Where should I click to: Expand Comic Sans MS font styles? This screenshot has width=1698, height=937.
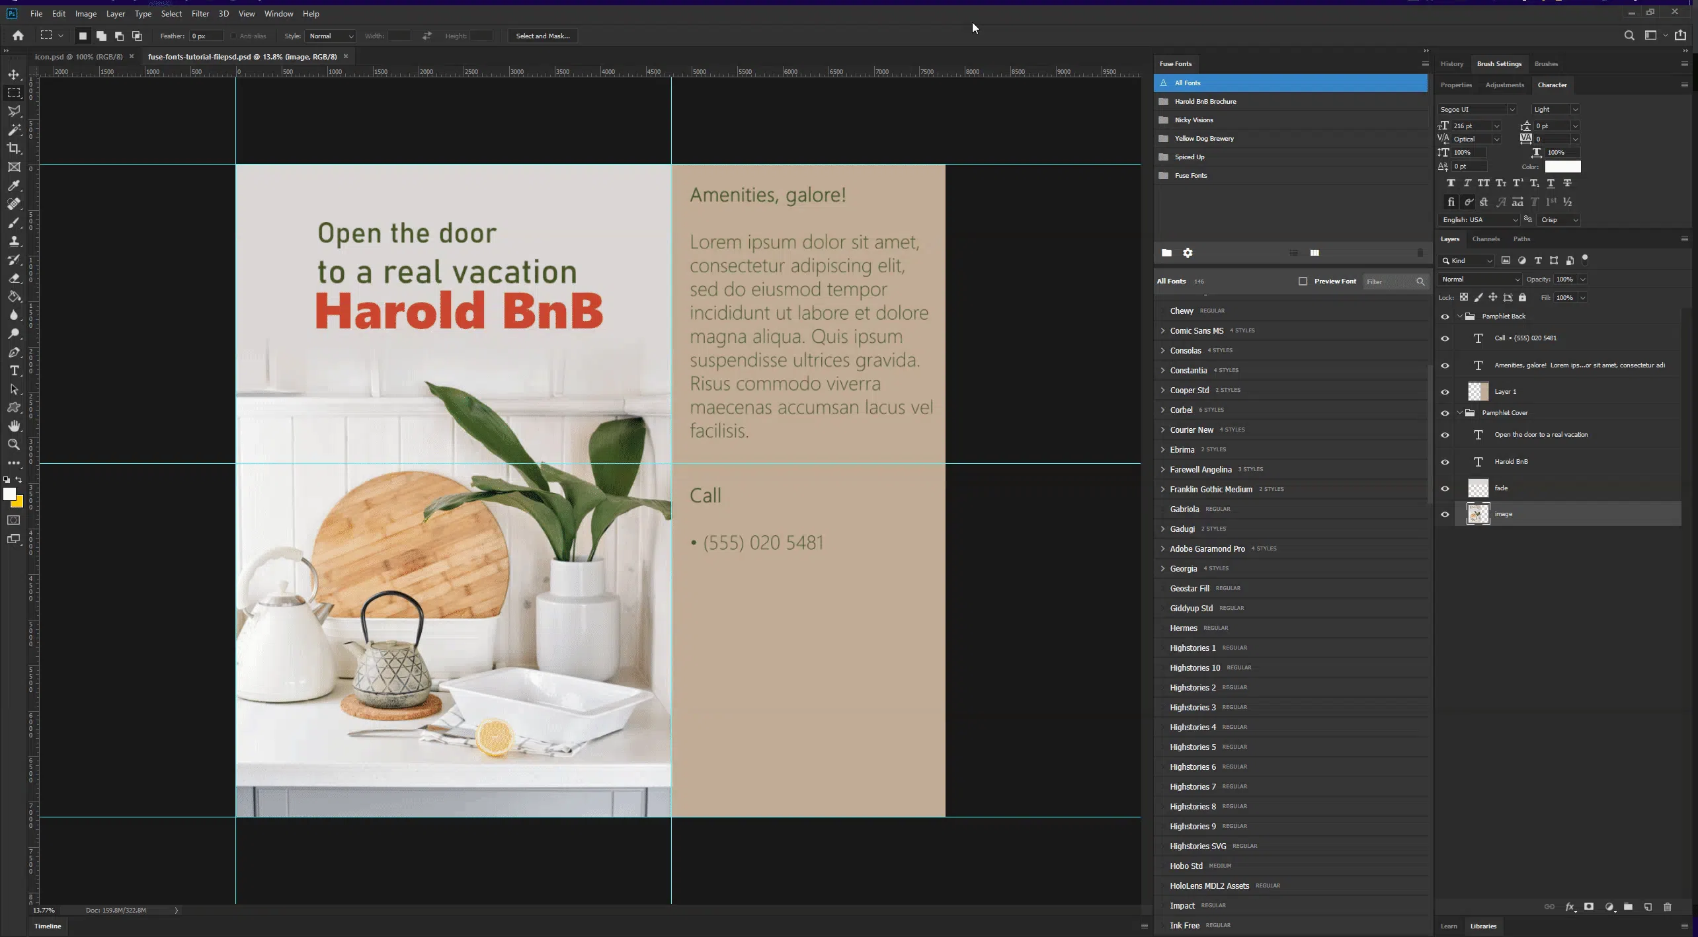(1162, 331)
